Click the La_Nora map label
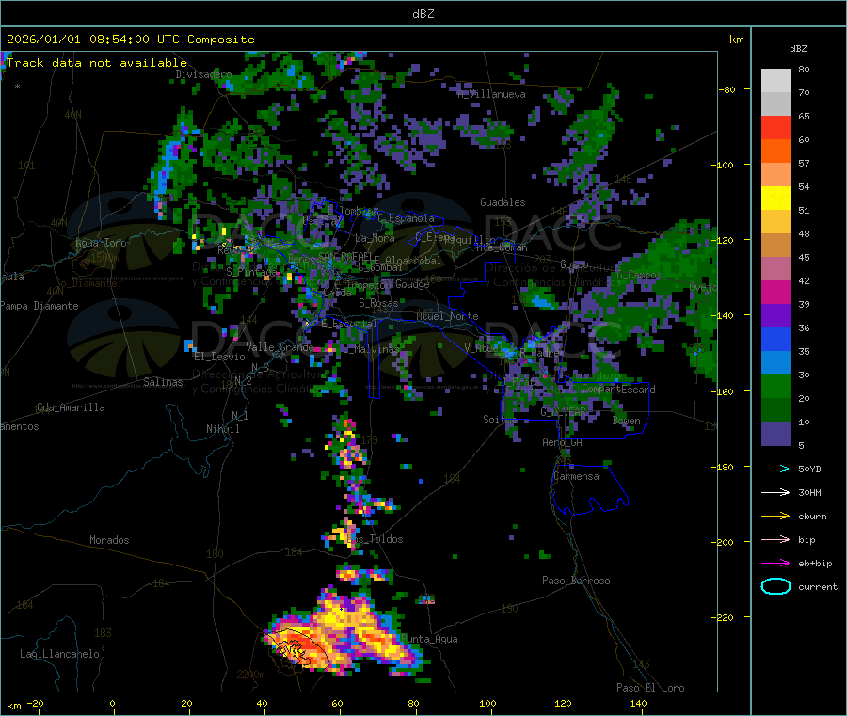This screenshot has width=847, height=716. click(x=375, y=238)
